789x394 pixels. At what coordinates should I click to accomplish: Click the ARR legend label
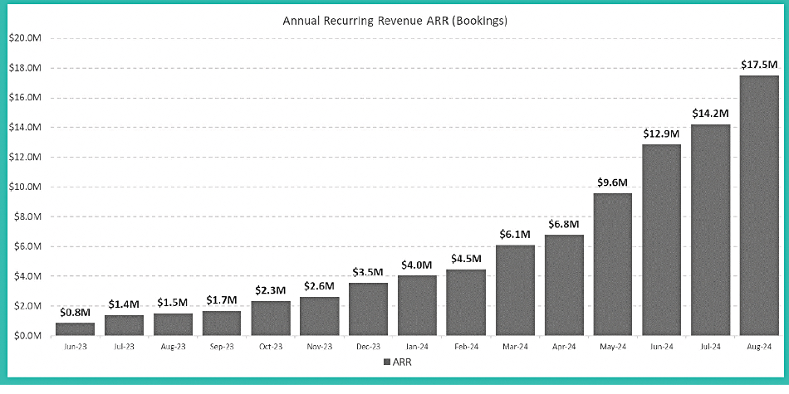(403, 362)
